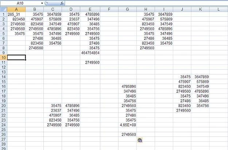Viewport: 228px width, 150px height.
Task: Click cell G24 showing 4,65E+08
Action: [127, 124]
